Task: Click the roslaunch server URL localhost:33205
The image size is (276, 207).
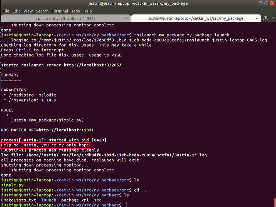Action: [92, 65]
